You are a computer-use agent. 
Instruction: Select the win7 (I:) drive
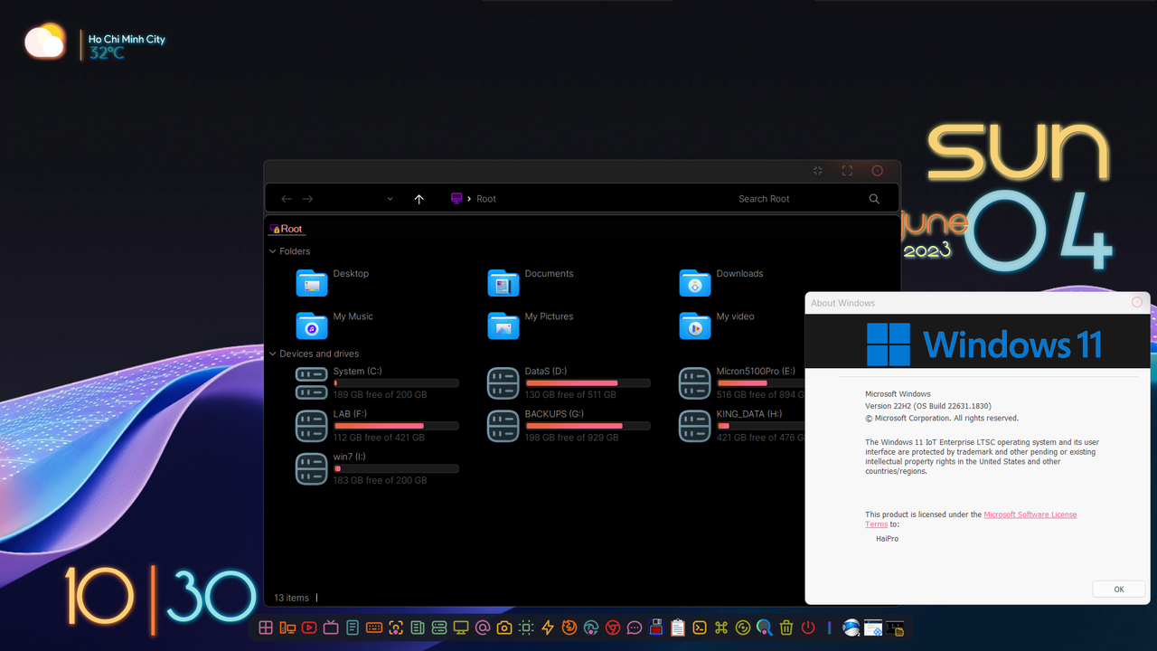[377, 468]
